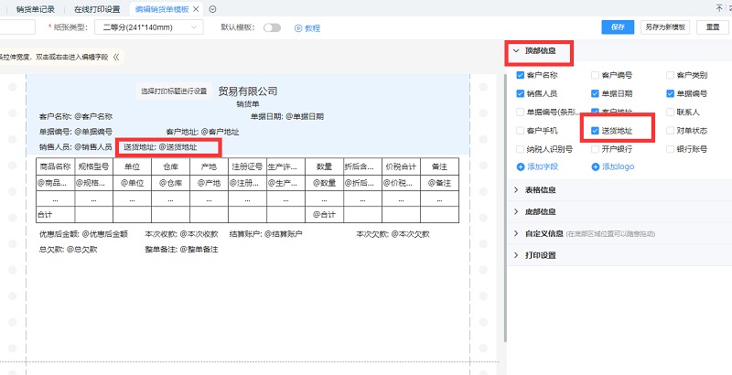Open the tab list dropdown icon after the tabs
The height and width of the screenshot is (375, 732).
pos(213,8)
